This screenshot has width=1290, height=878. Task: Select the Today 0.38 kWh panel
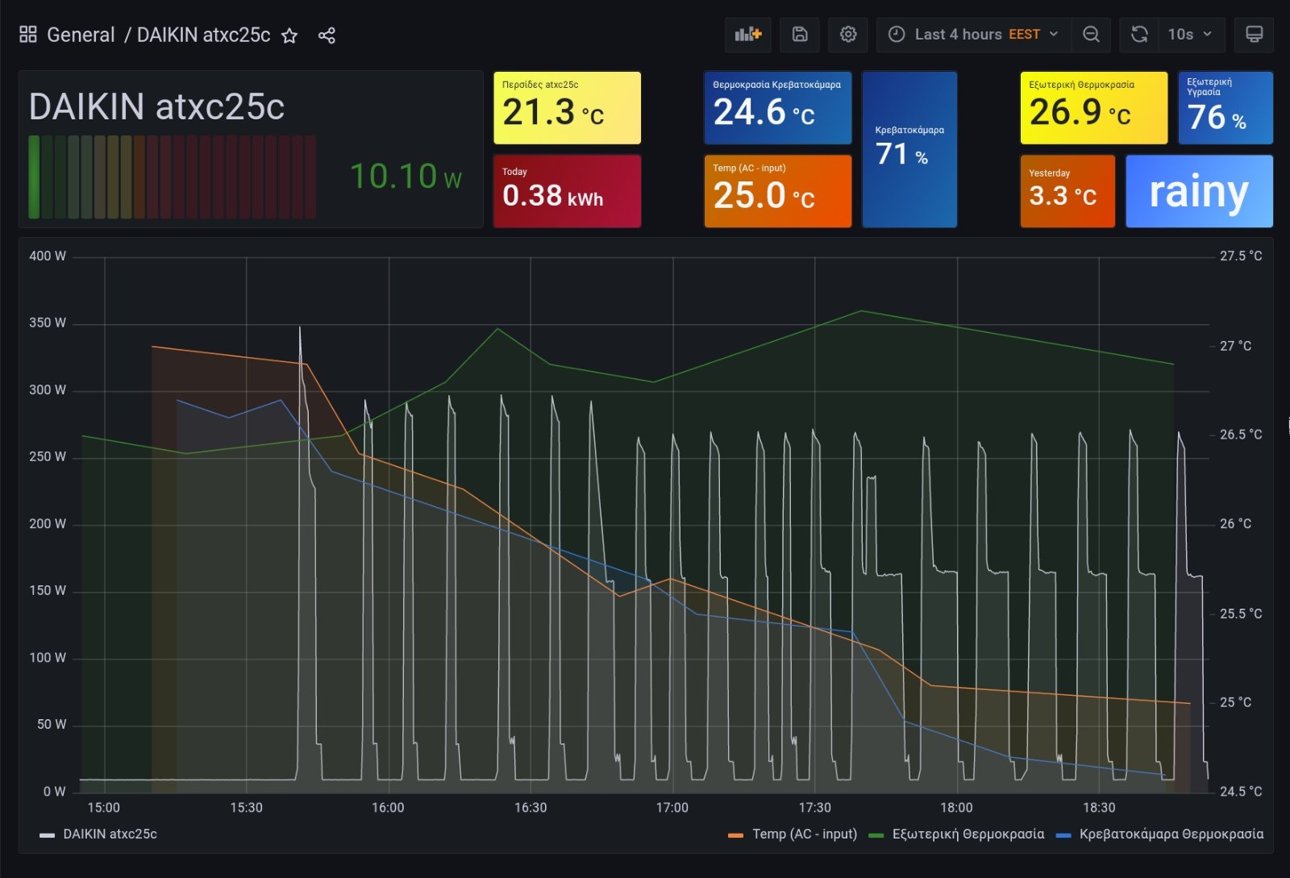[567, 191]
